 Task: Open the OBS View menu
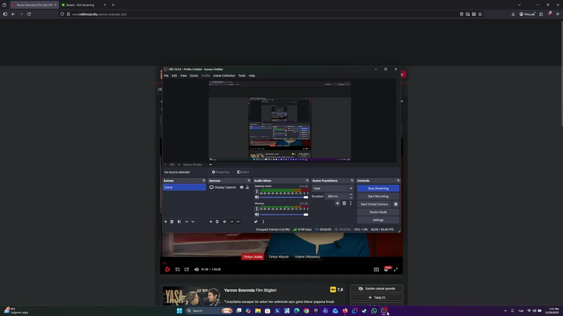[183, 75]
